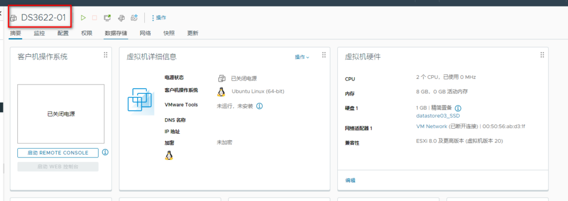The width and height of the screenshot is (568, 201).
Task: Click the ESXi 8.0 及更高版本 compatibility text
Action: point(460,141)
